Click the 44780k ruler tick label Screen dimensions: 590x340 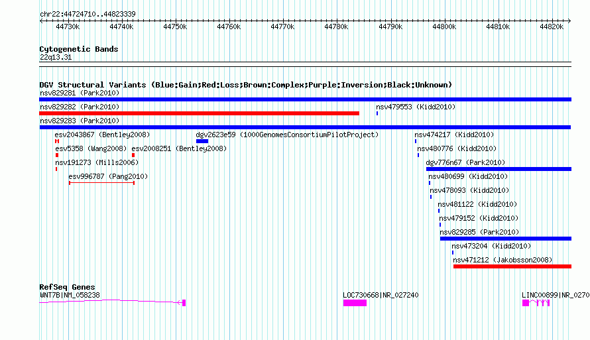click(x=336, y=27)
